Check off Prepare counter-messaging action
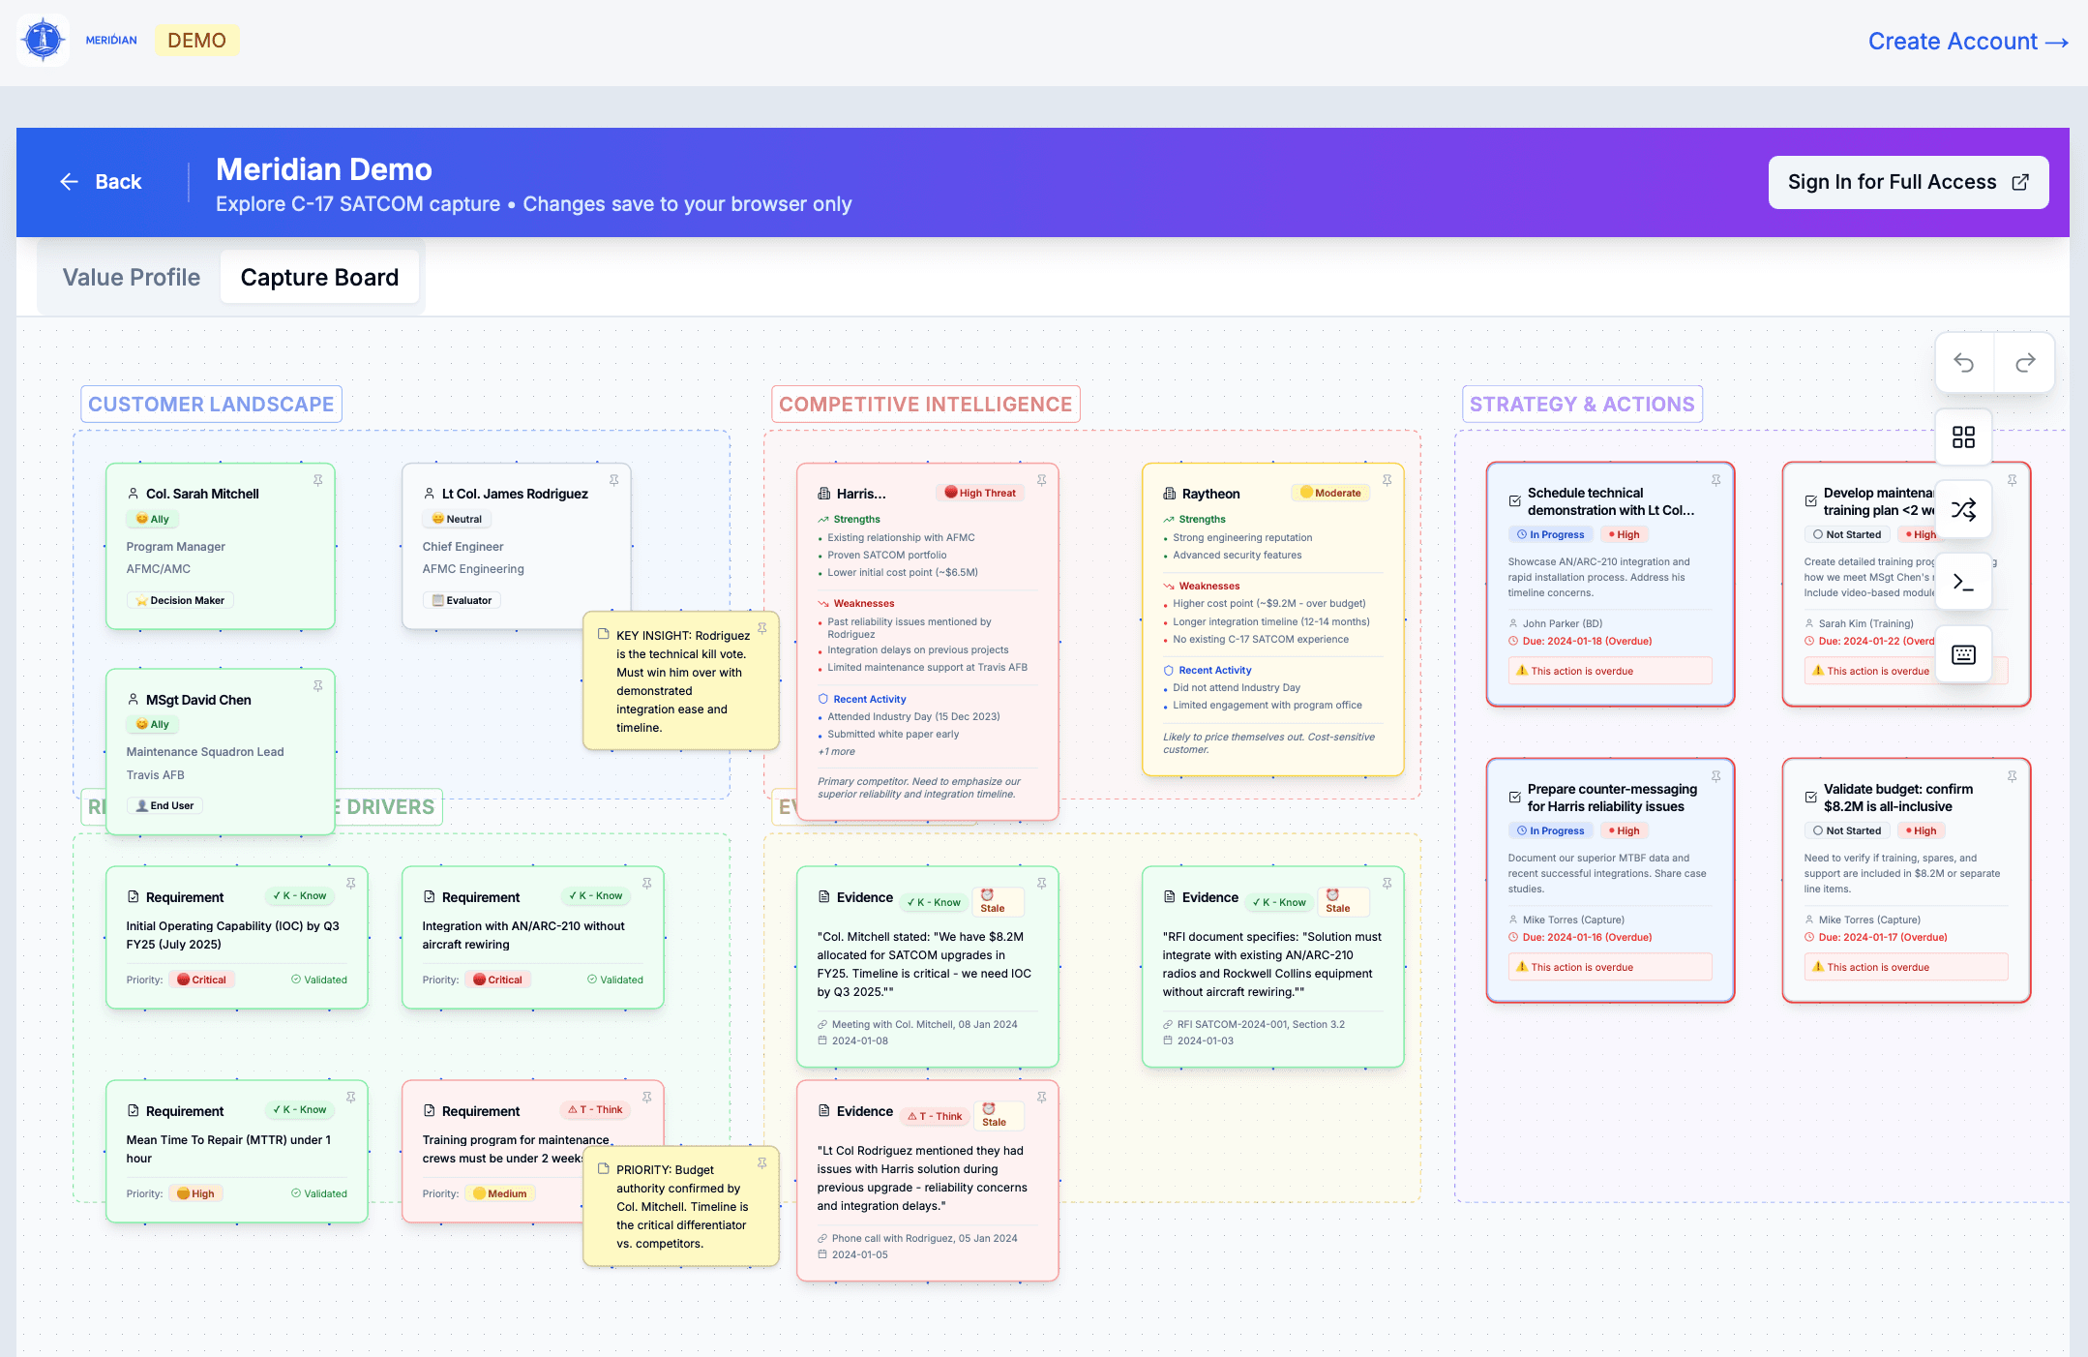 click(x=1514, y=798)
